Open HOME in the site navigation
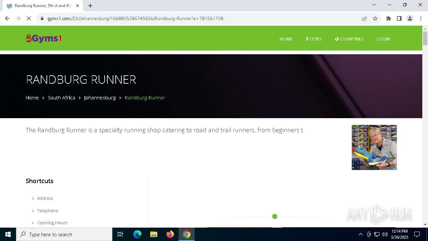This screenshot has width=428, height=241. pyautogui.click(x=286, y=39)
